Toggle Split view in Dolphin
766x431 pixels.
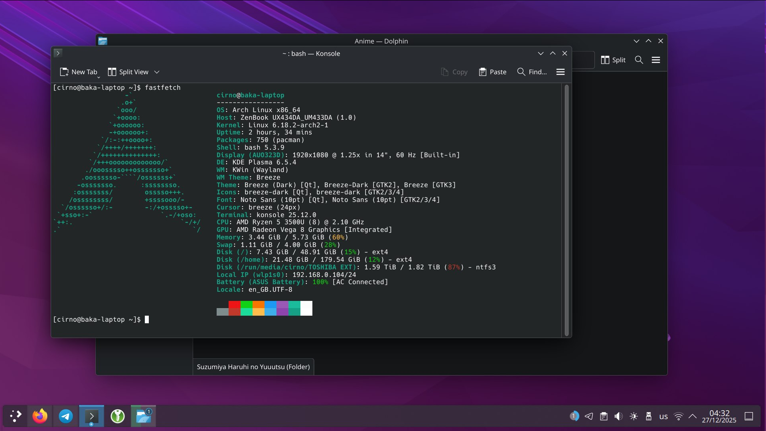coord(613,60)
